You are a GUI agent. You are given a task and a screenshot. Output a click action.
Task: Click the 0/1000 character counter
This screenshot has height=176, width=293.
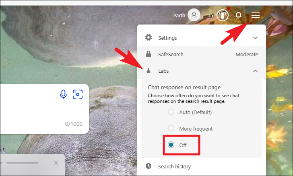[x=74, y=124]
